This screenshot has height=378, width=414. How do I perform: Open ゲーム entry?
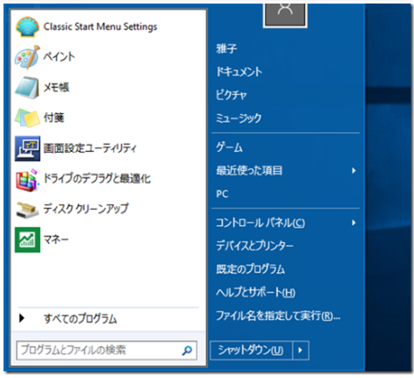pyautogui.click(x=229, y=147)
